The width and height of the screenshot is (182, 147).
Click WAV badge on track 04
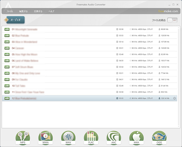click(x=7, y=48)
